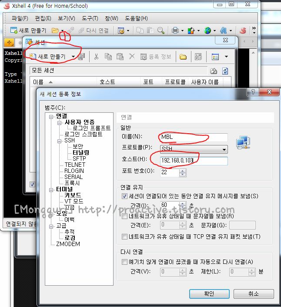Click Properties (등록 정보) in Sessions toolbar

(x=156, y=57)
